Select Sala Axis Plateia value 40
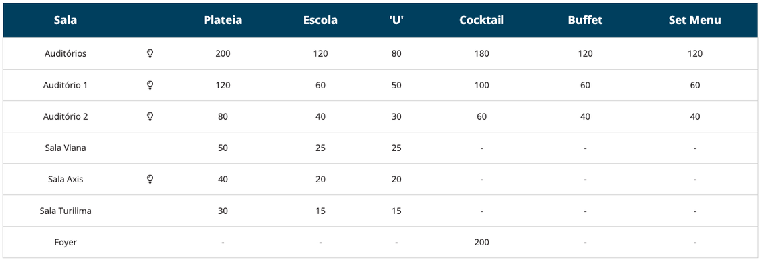 223,180
